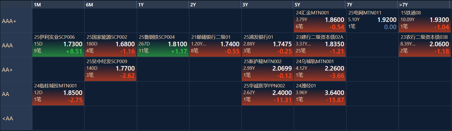This screenshot has width=452, height=131.
Task: Click the 25吴中经发SCP009 tile
Action: click(x=111, y=69)
